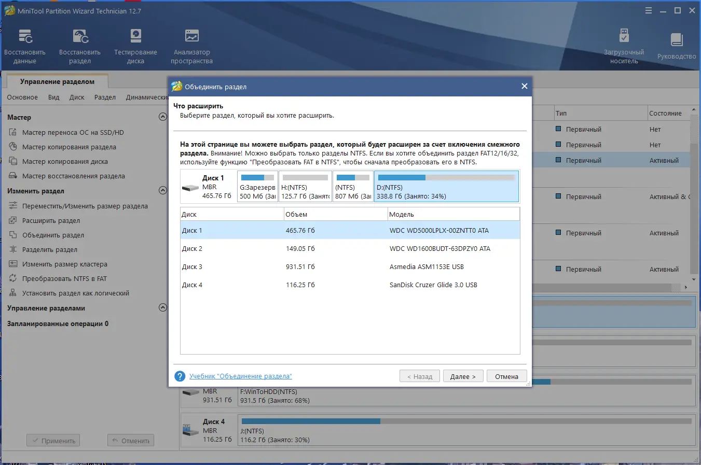Viewport: 701px width, 465px height.
Task: Click the Диск 1 drive icon in the dialog
Action: tap(190, 187)
